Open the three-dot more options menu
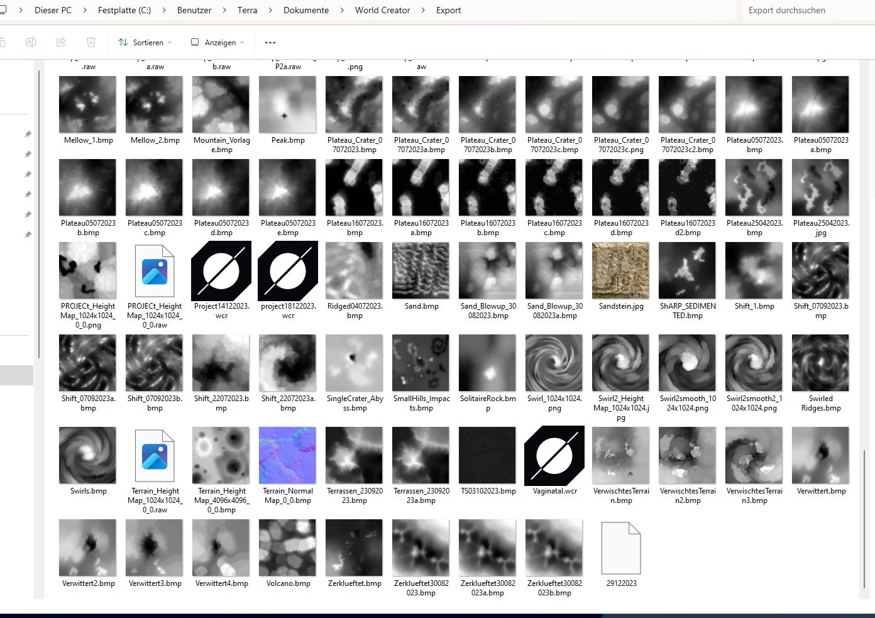The height and width of the screenshot is (618, 875). click(x=270, y=42)
